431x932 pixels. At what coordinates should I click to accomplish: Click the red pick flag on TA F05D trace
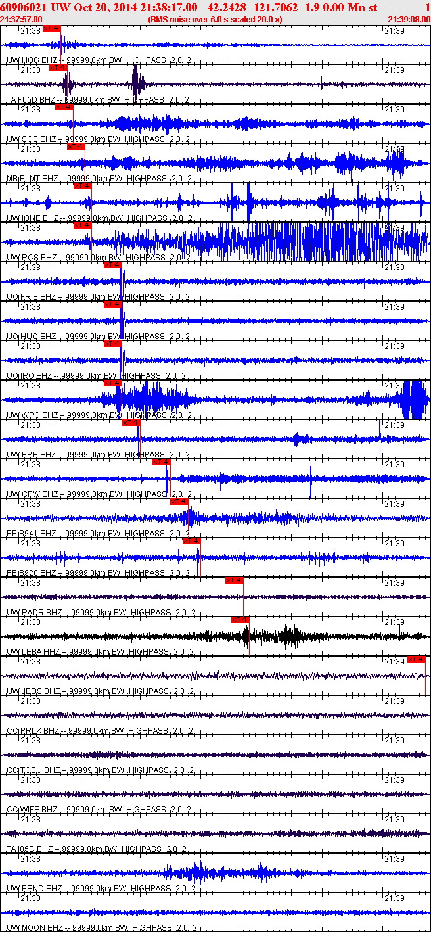tap(58, 67)
